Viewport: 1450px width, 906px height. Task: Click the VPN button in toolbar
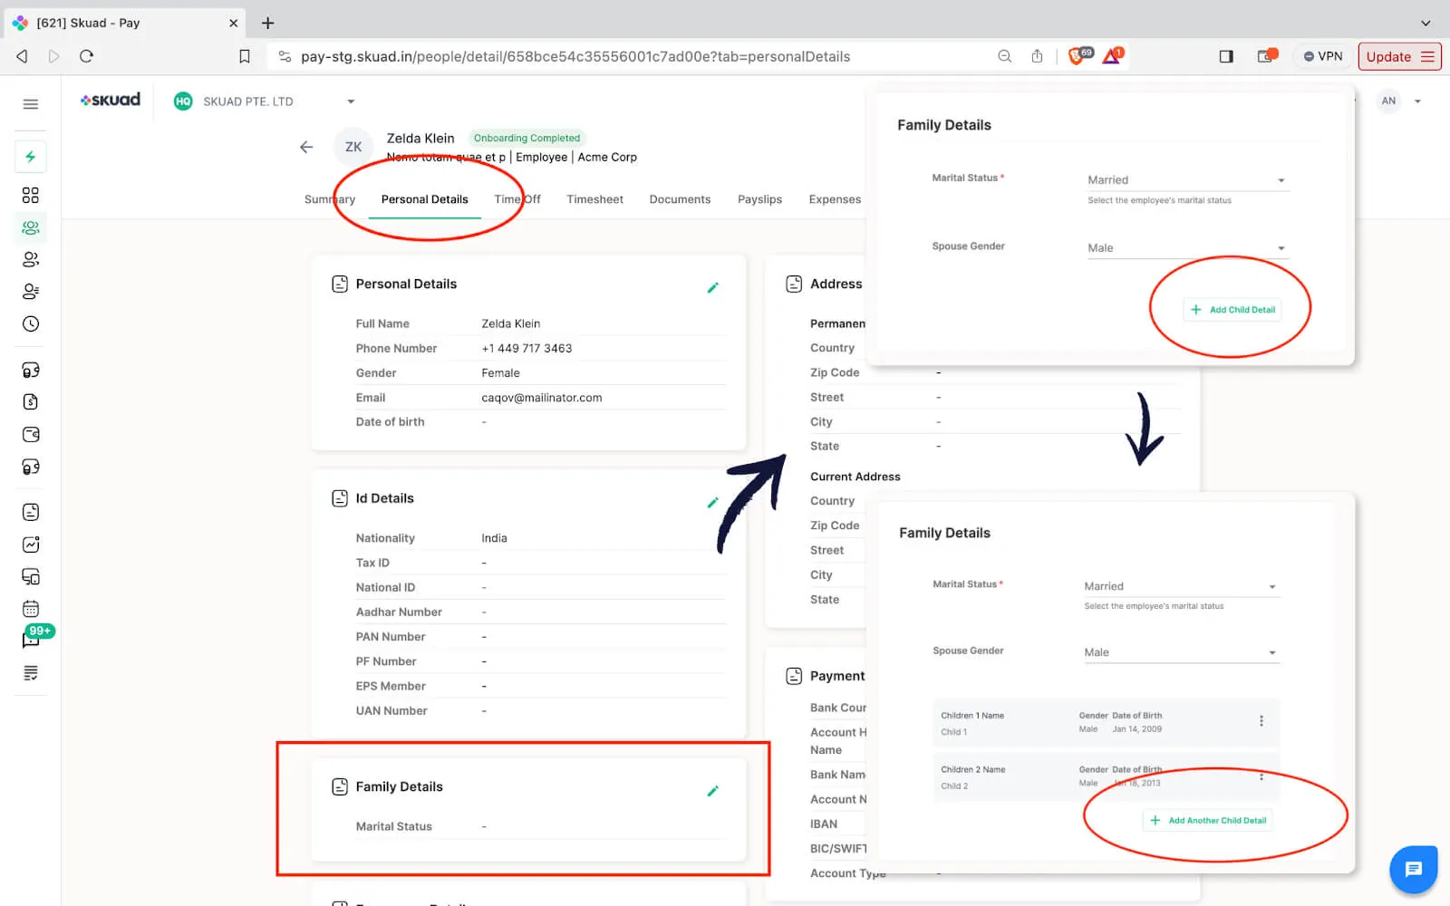pyautogui.click(x=1322, y=56)
